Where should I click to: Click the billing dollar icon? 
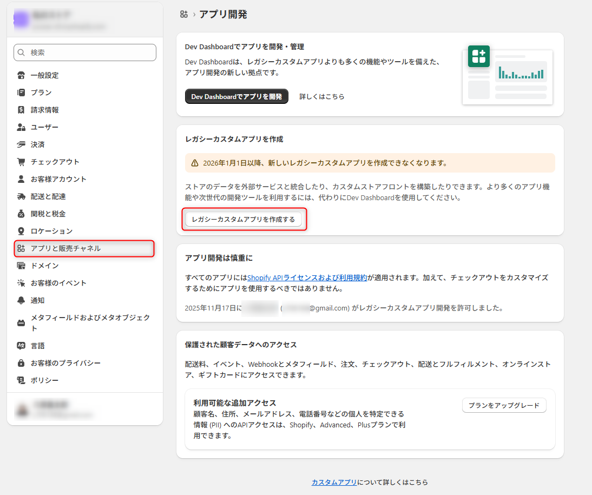click(21, 110)
